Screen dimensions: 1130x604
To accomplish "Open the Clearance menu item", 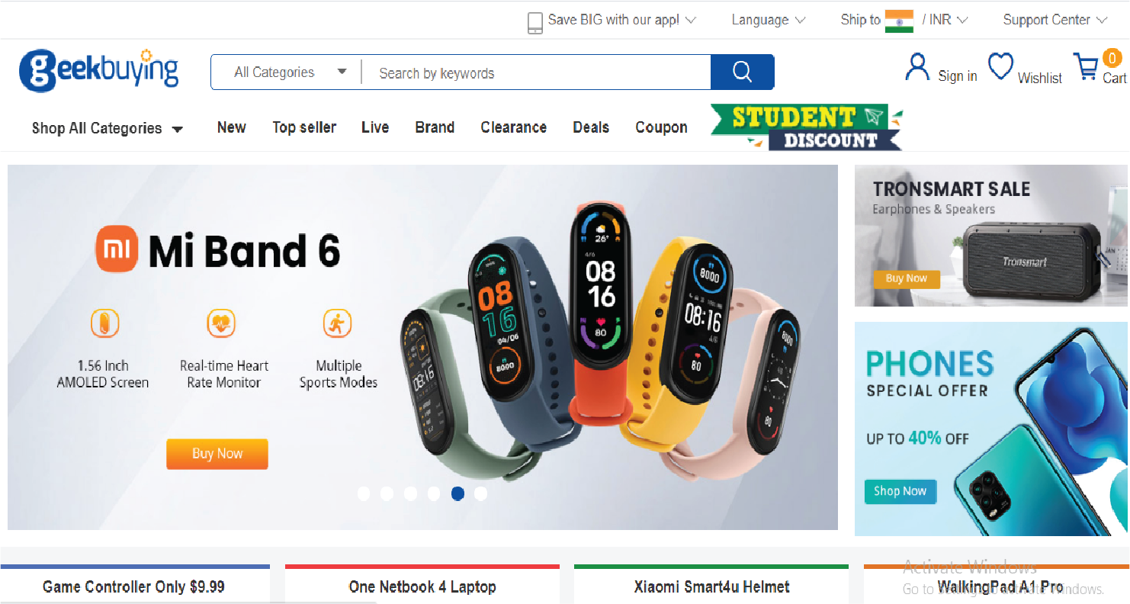I will (513, 127).
